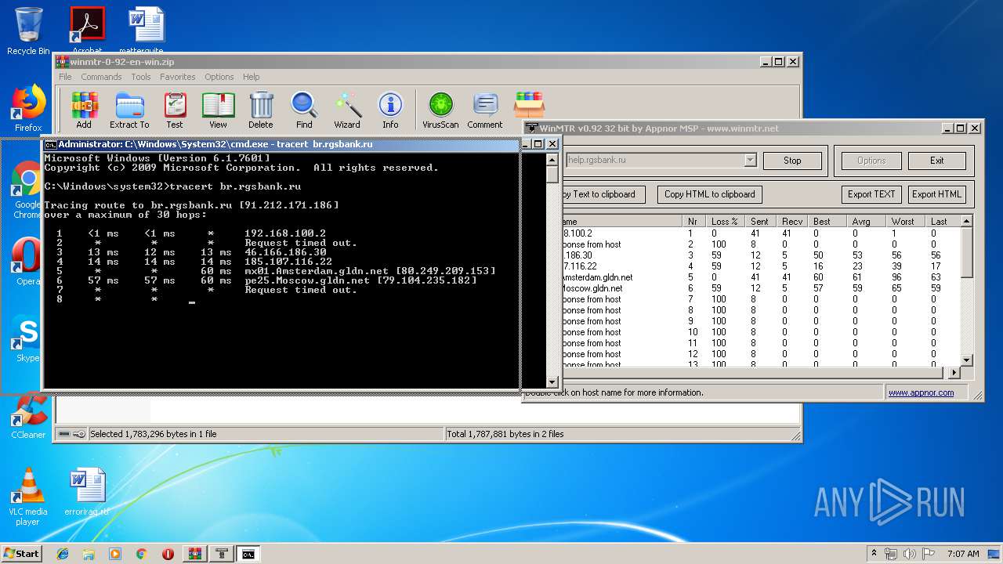Viewport: 1003px width, 564px height.
Task: Click the Opera icon in the taskbar
Action: pyautogui.click(x=168, y=554)
